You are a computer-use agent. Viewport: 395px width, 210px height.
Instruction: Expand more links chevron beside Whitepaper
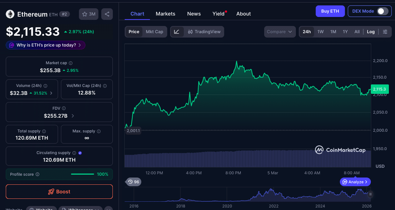[108, 209]
